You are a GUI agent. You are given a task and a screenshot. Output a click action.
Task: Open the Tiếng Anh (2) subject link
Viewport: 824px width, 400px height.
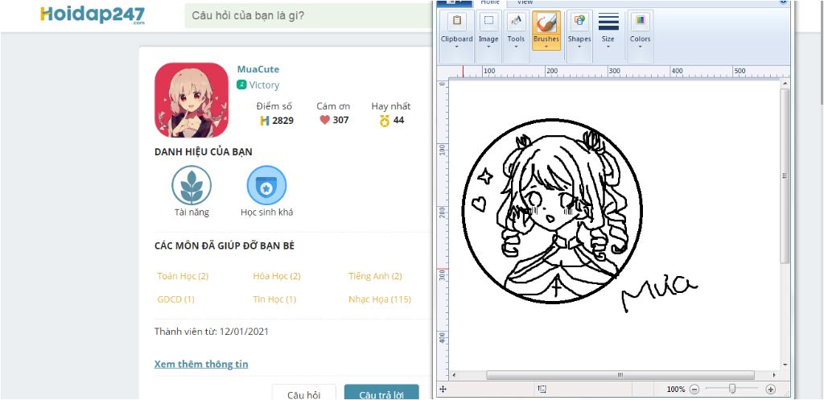(375, 276)
